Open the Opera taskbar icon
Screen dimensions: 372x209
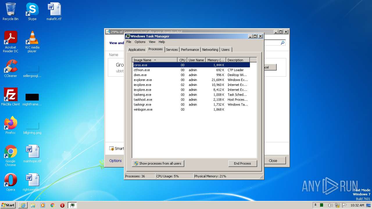(x=62, y=205)
